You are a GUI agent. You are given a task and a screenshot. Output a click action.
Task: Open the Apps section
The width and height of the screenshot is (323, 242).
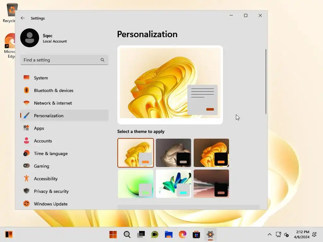click(x=64, y=128)
